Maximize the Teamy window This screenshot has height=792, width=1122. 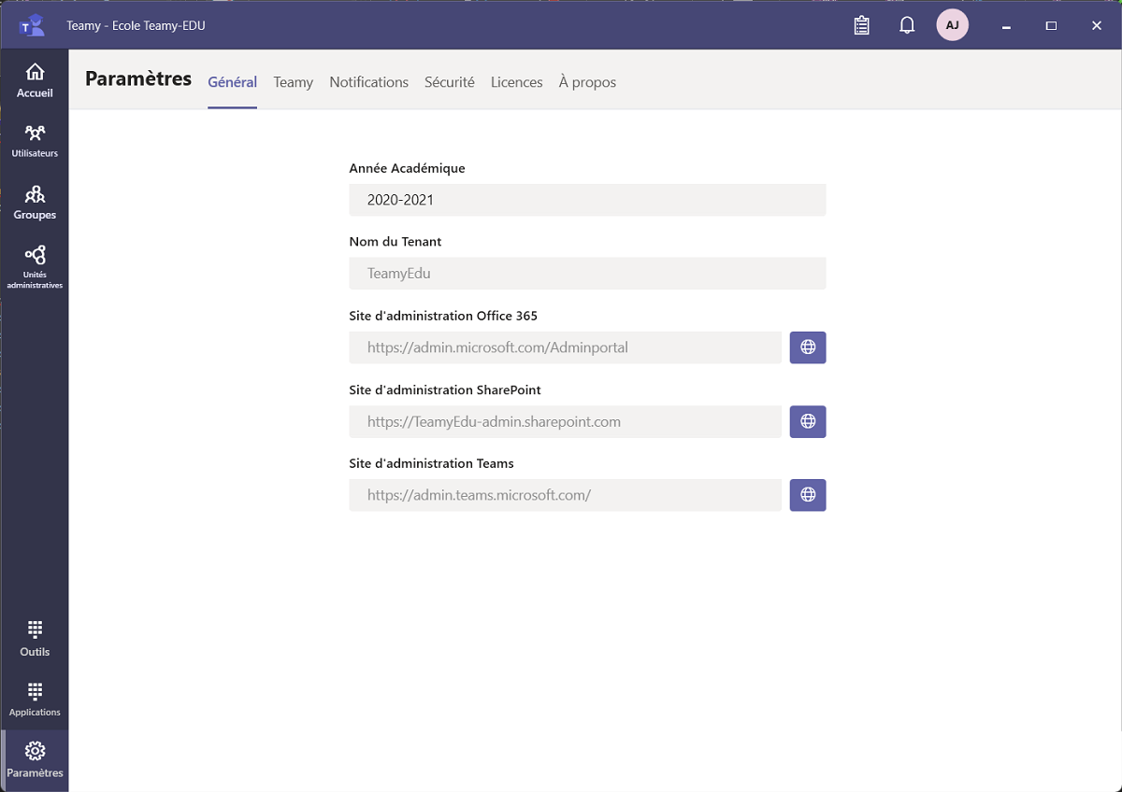tap(1051, 25)
